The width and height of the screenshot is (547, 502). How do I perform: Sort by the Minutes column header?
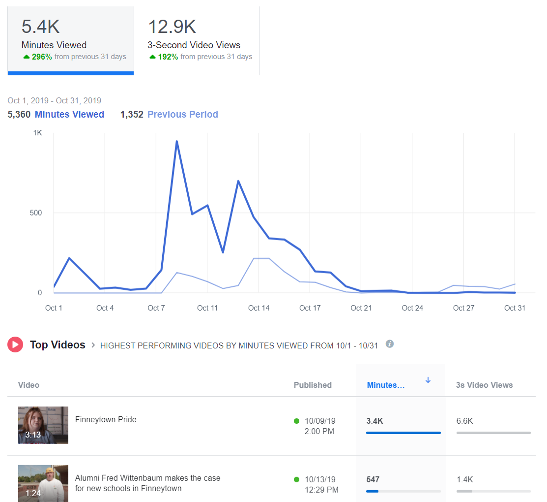click(386, 385)
